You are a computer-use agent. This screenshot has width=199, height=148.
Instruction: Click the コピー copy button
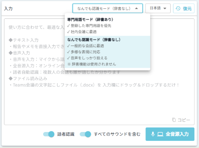pos(181,120)
